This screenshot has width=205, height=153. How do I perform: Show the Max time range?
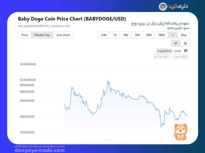click(184, 35)
